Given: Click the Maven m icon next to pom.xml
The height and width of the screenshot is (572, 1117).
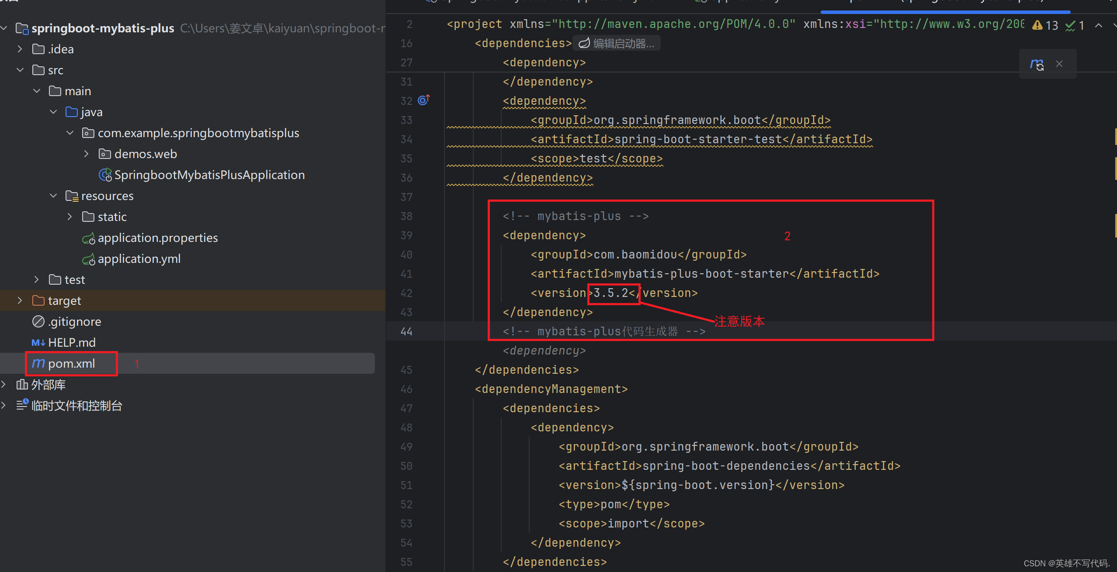Looking at the screenshot, I should coord(38,363).
